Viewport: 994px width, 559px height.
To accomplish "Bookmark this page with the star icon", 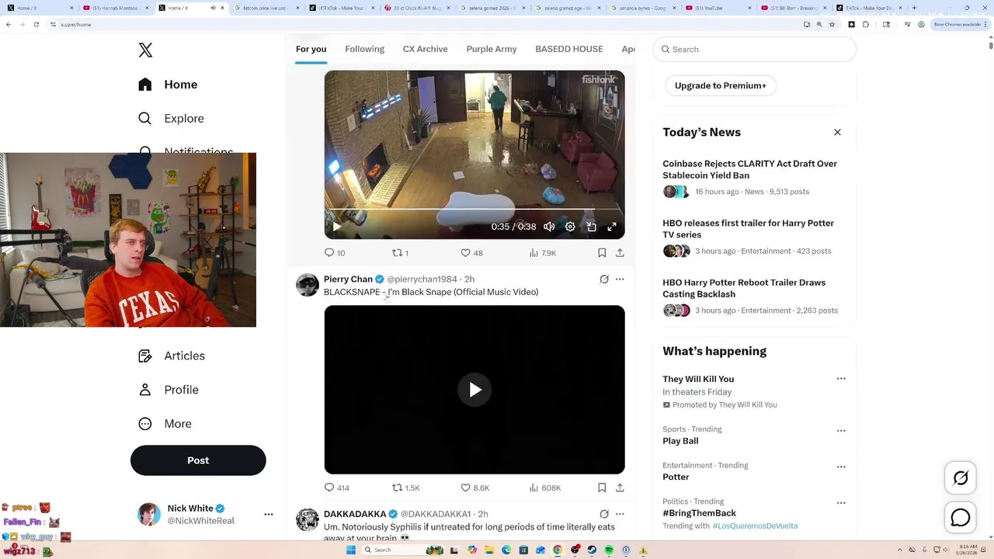I will pos(832,24).
